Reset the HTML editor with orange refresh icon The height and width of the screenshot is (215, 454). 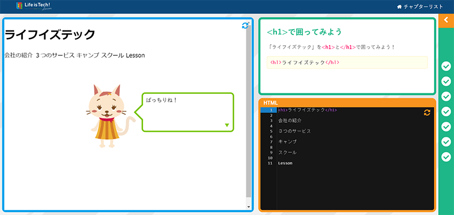[x=427, y=113]
